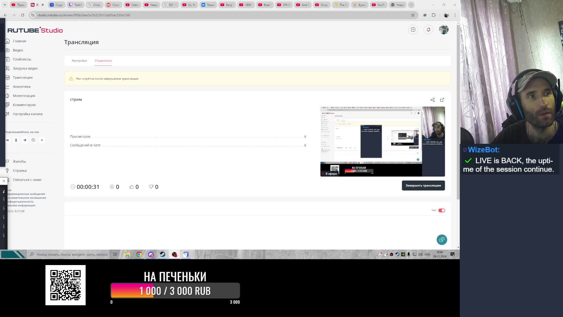
Task: Click the teal support chat bubble icon
Action: [x=442, y=240]
